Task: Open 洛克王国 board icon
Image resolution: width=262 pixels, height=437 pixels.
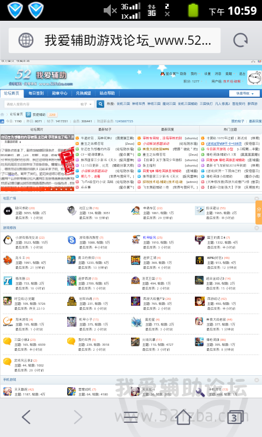Action: 135,281
